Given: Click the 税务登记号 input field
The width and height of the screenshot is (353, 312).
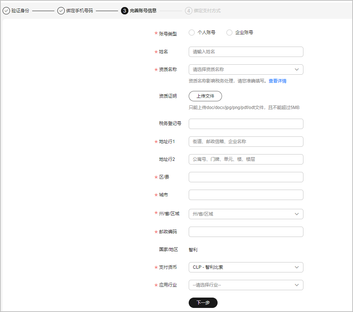Looking at the screenshot, I should click(x=246, y=123).
